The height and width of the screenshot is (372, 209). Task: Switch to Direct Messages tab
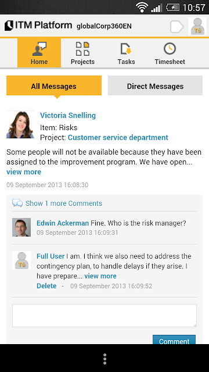point(155,85)
